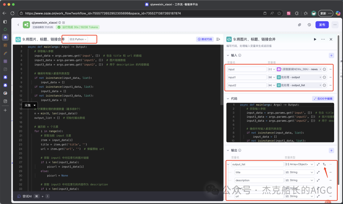The height and width of the screenshot is (204, 343).
Task: Show info tooltip for 输入 section
Action: pos(240,55)
